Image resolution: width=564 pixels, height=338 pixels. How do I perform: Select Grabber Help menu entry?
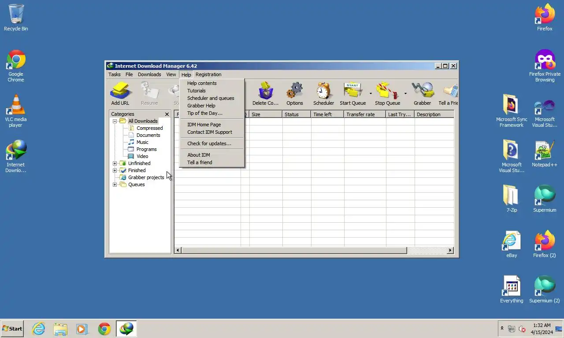point(212,106)
